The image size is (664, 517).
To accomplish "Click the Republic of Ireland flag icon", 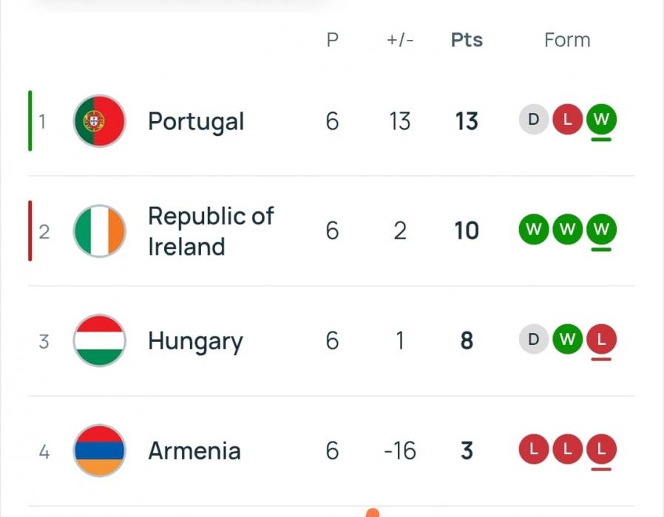I will tap(99, 231).
